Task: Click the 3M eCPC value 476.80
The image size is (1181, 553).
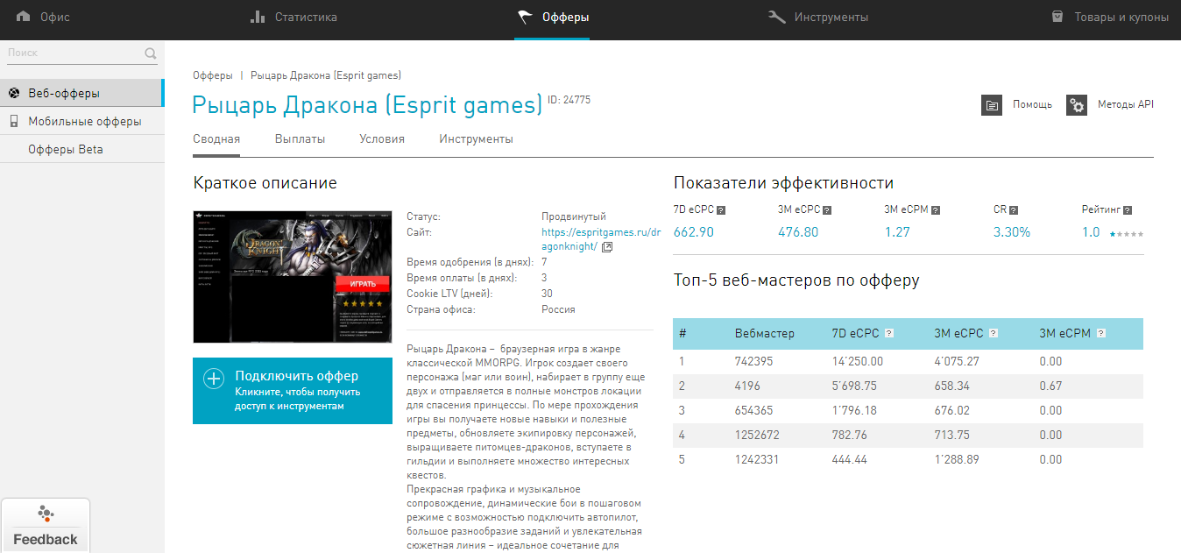Action: pos(798,232)
